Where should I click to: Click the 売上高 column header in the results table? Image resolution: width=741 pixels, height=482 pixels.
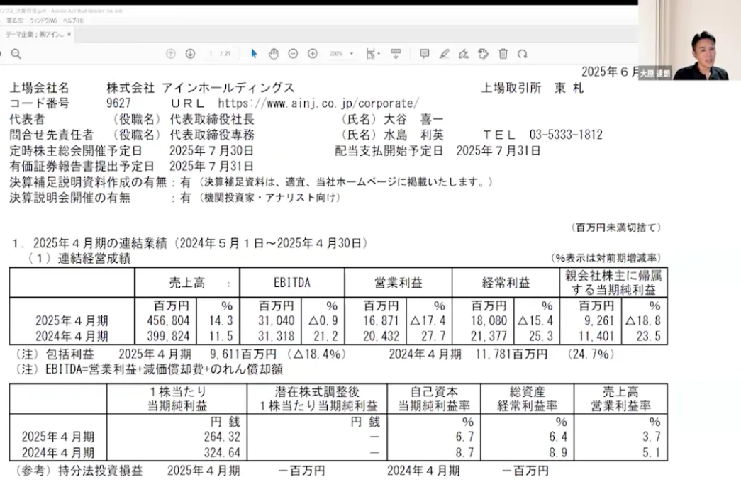[187, 283]
